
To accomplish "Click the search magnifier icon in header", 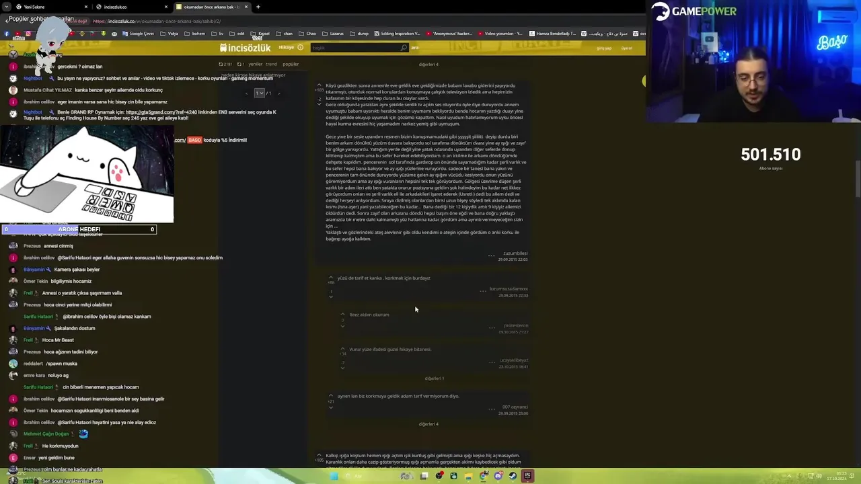I will [403, 48].
